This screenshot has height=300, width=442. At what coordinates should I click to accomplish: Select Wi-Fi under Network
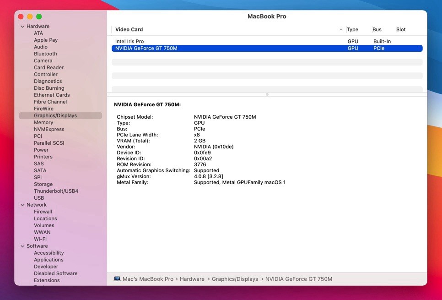40,239
